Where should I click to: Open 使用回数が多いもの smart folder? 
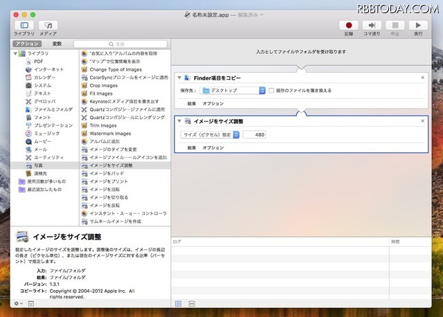click(46, 181)
